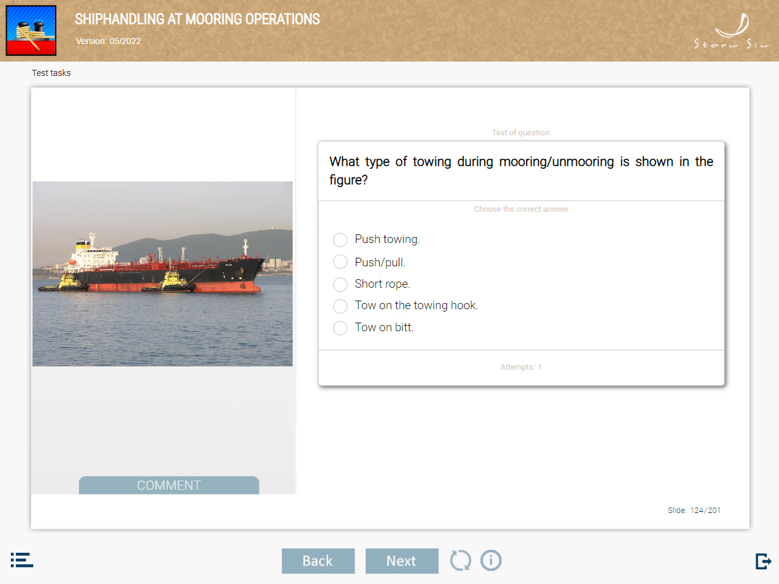The image size is (779, 584).
Task: Click the Attempts: 1 indicator
Action: [521, 367]
